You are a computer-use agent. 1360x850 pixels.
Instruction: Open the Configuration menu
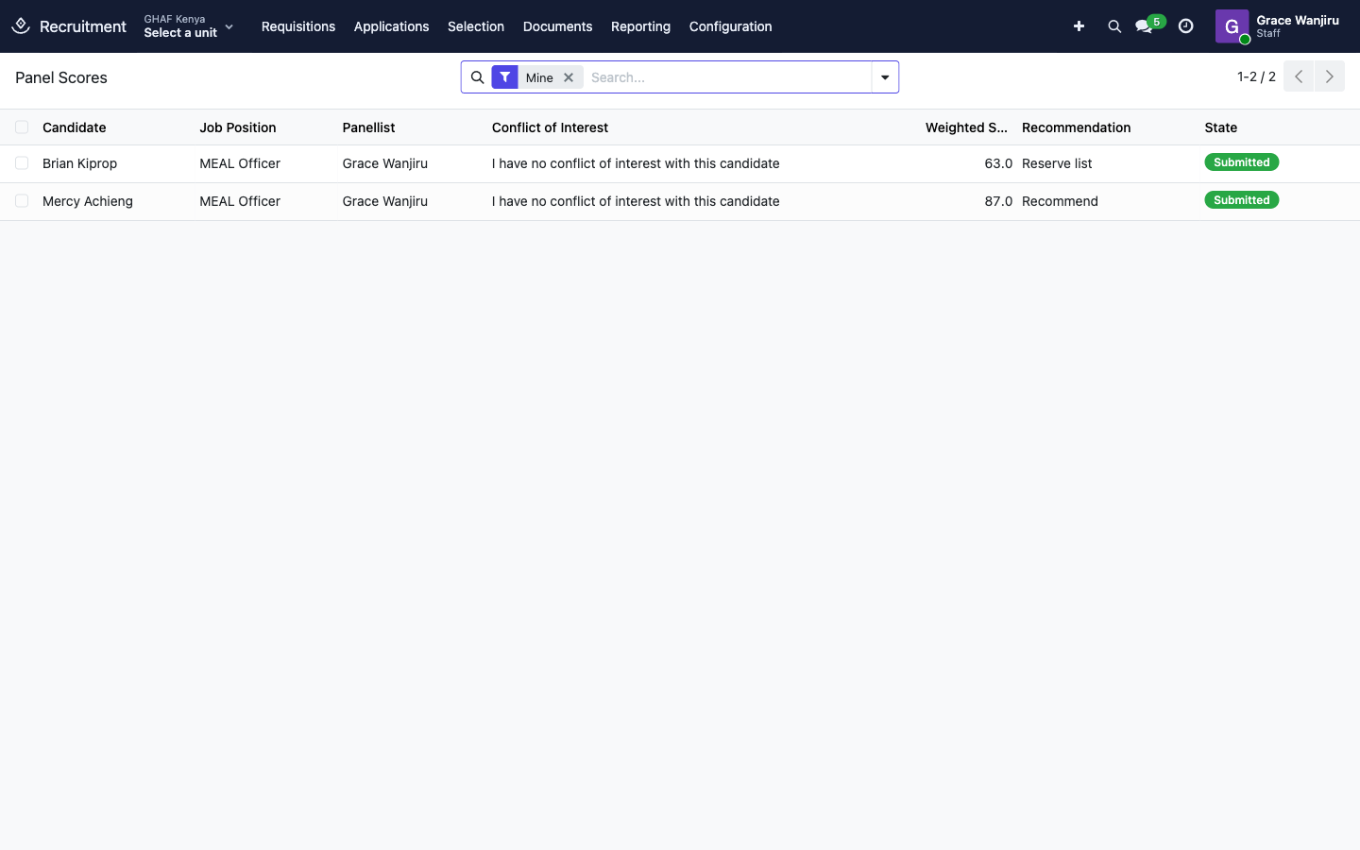coord(730,26)
